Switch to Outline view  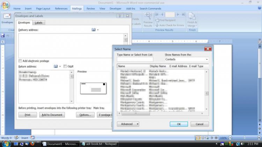click(212, 138)
